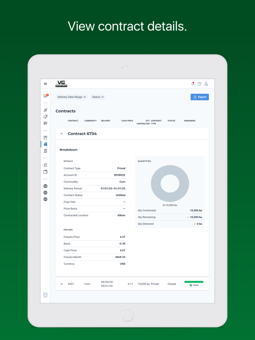Click the futures price 4.97 value
This screenshot has width=255, height=340.
click(122, 237)
